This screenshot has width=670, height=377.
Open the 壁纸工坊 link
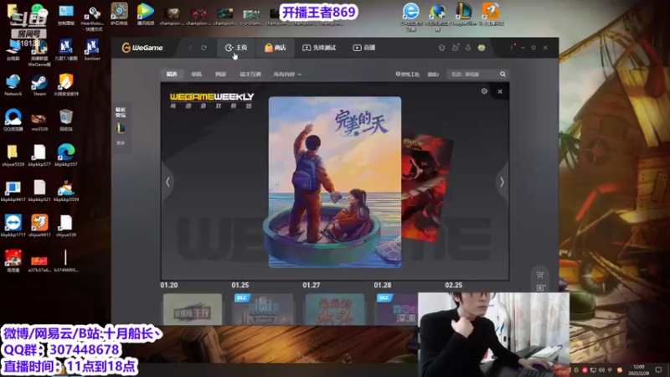(407, 74)
